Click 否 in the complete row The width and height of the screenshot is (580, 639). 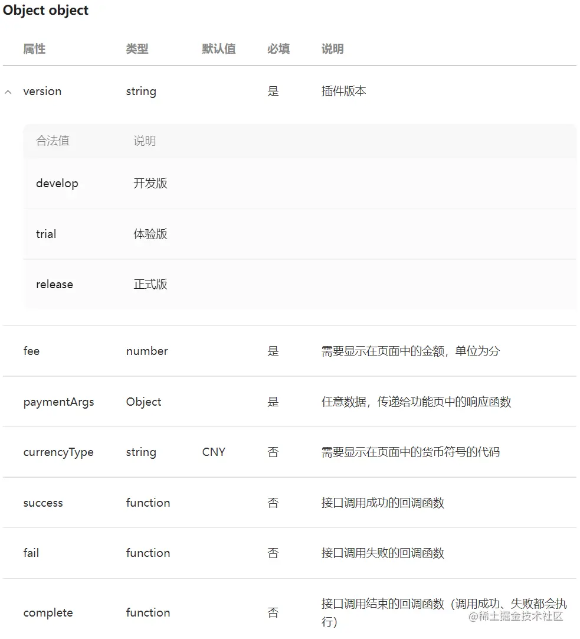click(x=273, y=612)
